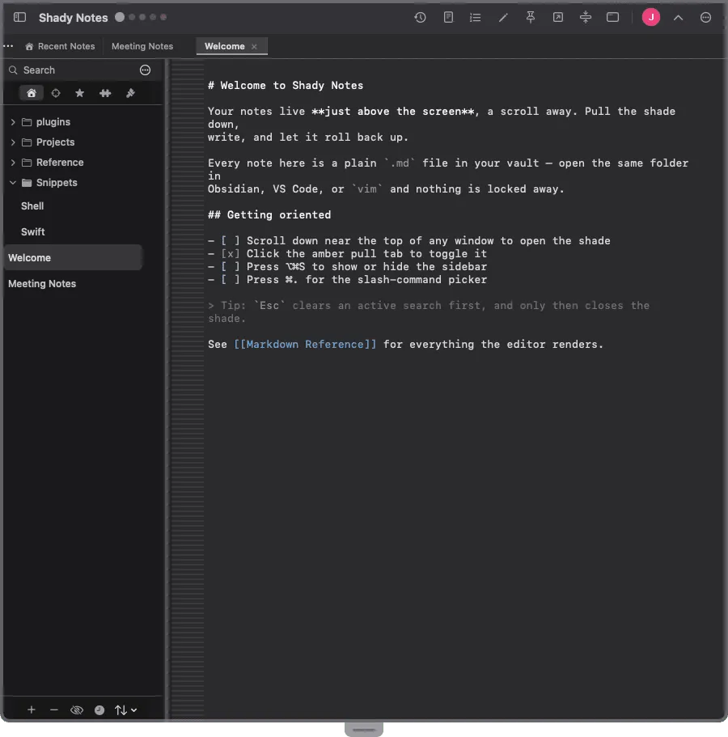728x737 pixels.
Task: Click the numbered list icon
Action: 475,17
